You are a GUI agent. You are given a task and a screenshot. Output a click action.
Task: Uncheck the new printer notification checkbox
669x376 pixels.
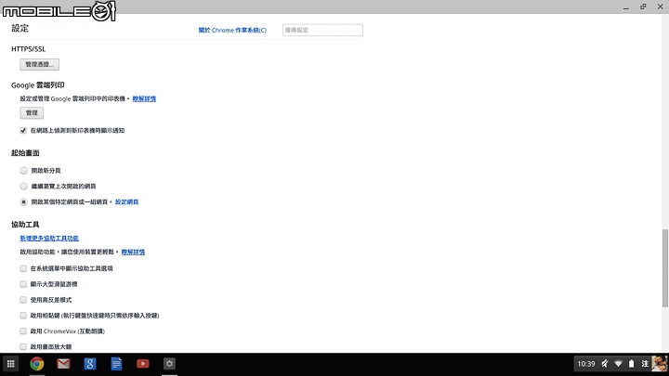(x=23, y=131)
